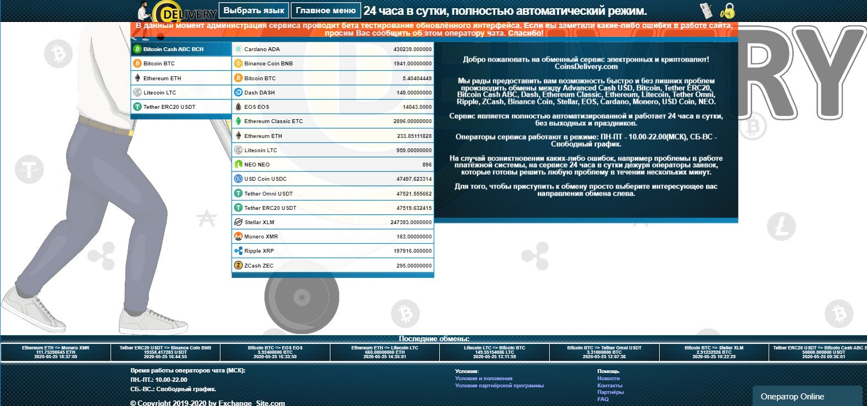
Task: Click recent exchange Litecoin LTC => Bitcoin BTC
Action: tap(494, 352)
